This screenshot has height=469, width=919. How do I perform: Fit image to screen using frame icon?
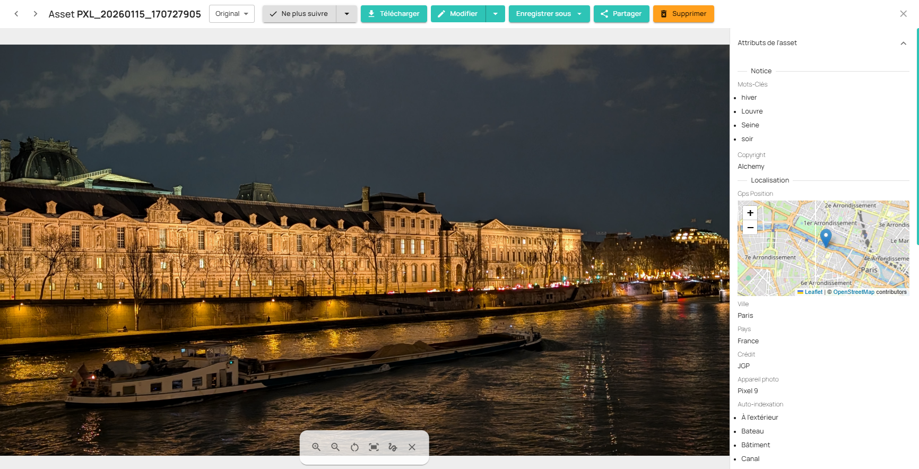pyautogui.click(x=374, y=447)
